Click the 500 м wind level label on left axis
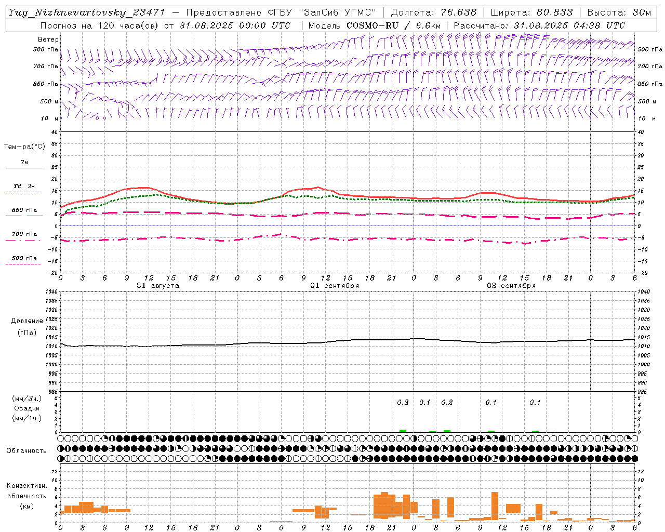The image size is (665, 532). (49, 101)
